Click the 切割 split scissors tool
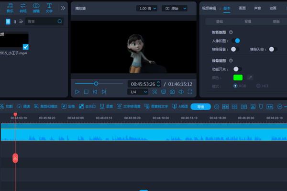Viewport: 287px width, 191px height. point(6,106)
